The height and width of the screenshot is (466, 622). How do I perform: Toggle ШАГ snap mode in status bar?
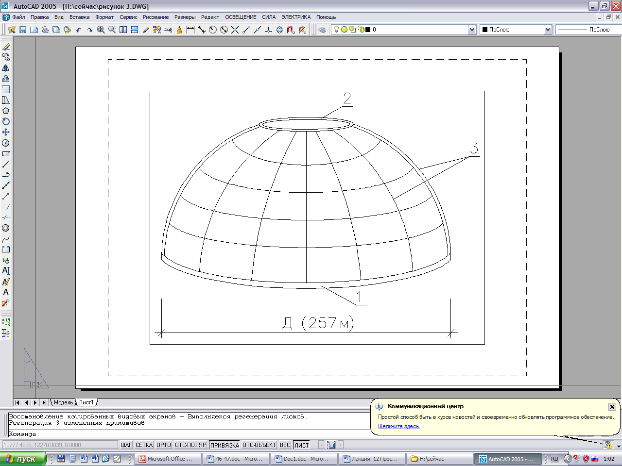126,445
